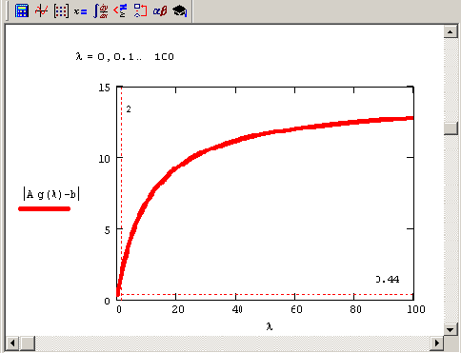Click the vertical marker value 2
Viewport: 461px width, 353px height.
pyautogui.click(x=129, y=109)
